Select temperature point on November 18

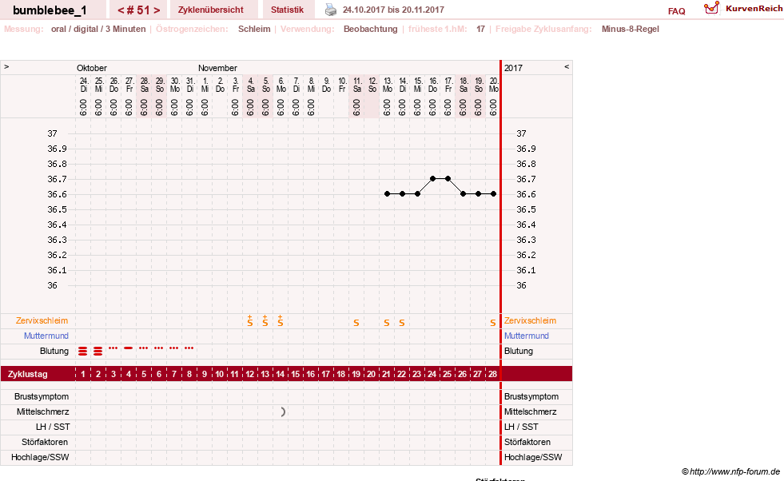pos(463,193)
